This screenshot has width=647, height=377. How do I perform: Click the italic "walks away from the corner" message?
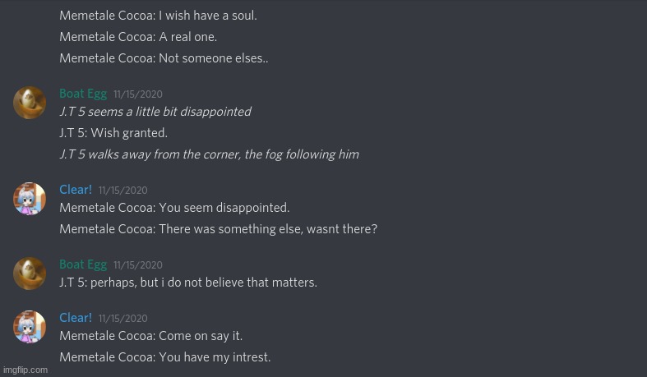[209, 154]
